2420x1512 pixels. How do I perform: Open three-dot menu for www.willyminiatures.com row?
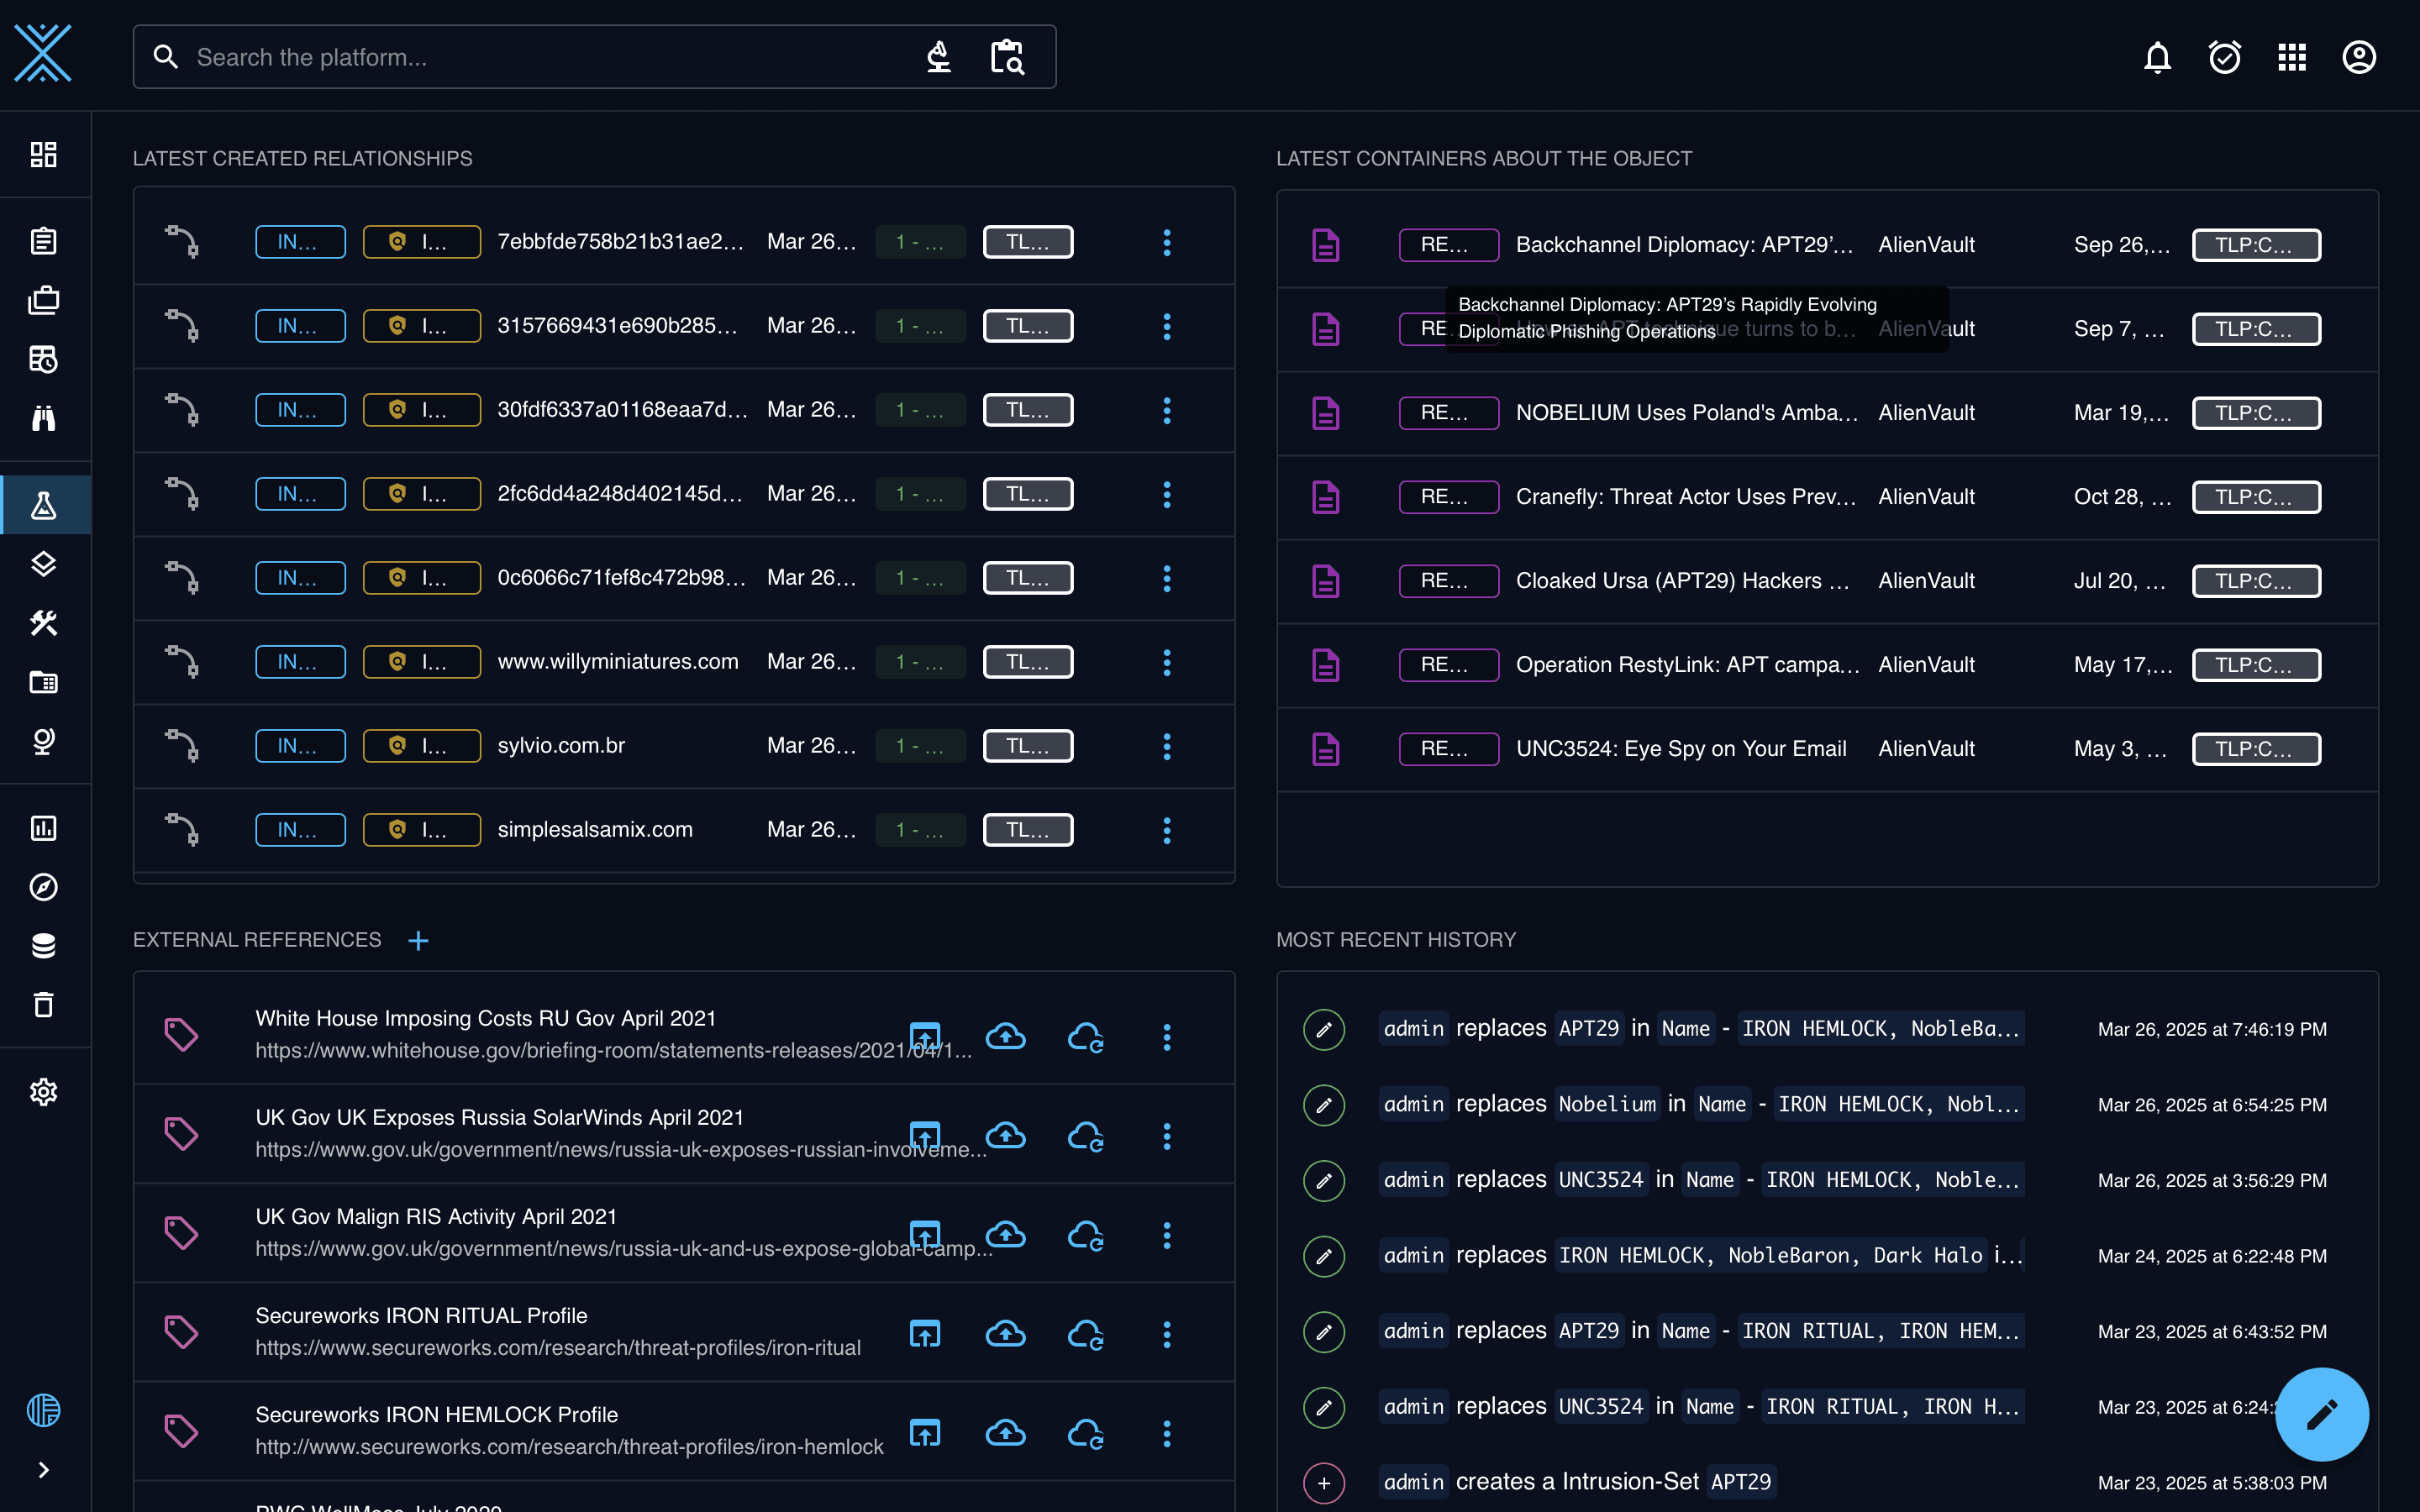[x=1166, y=662]
